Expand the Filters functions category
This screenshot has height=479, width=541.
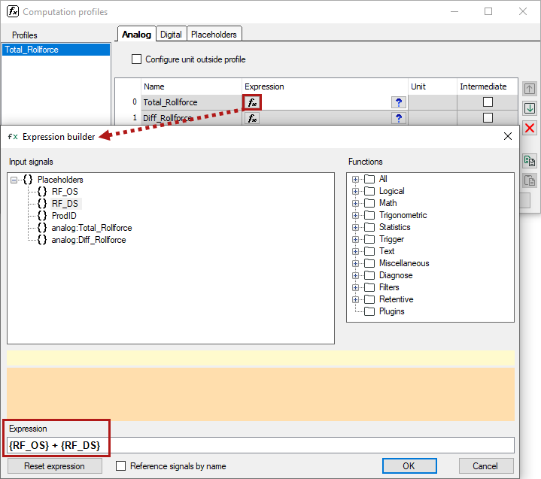pyautogui.click(x=355, y=287)
